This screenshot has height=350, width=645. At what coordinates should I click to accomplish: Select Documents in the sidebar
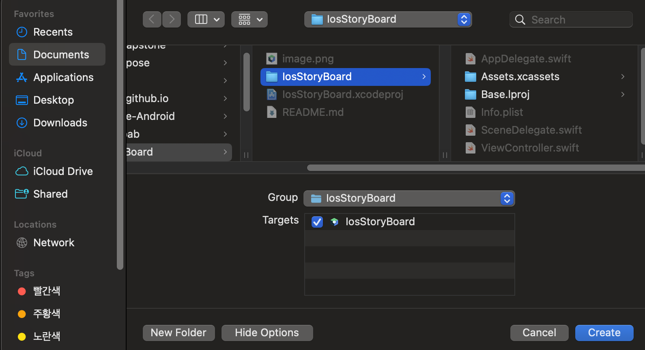(57, 55)
